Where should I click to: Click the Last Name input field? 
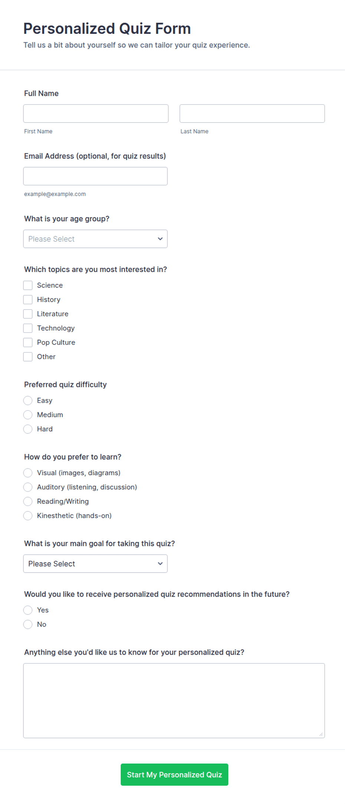[x=252, y=113]
